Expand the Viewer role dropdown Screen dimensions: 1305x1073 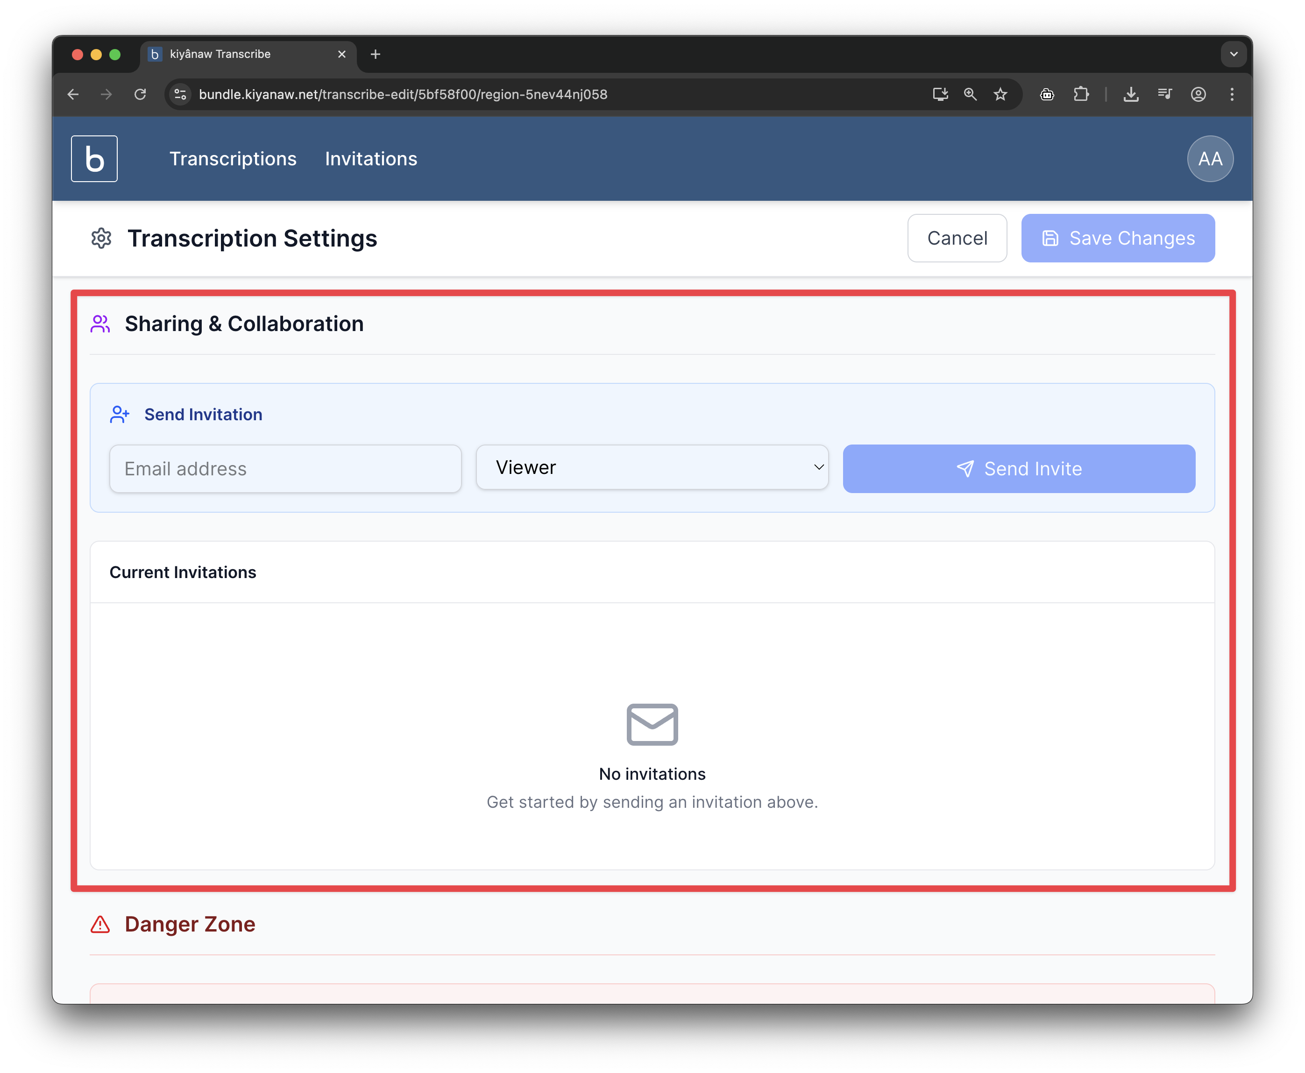pyautogui.click(x=652, y=468)
